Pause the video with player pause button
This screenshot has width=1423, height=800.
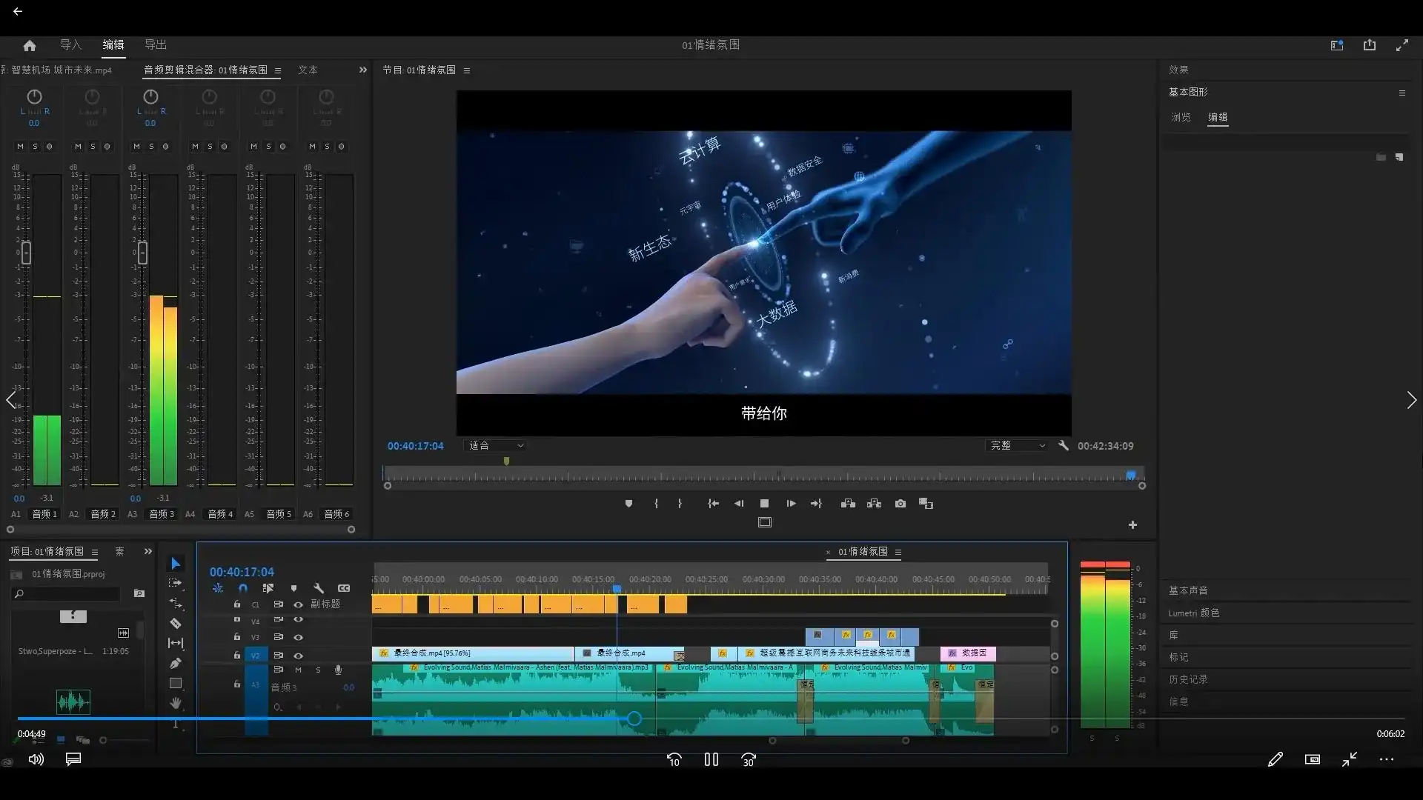tap(711, 759)
